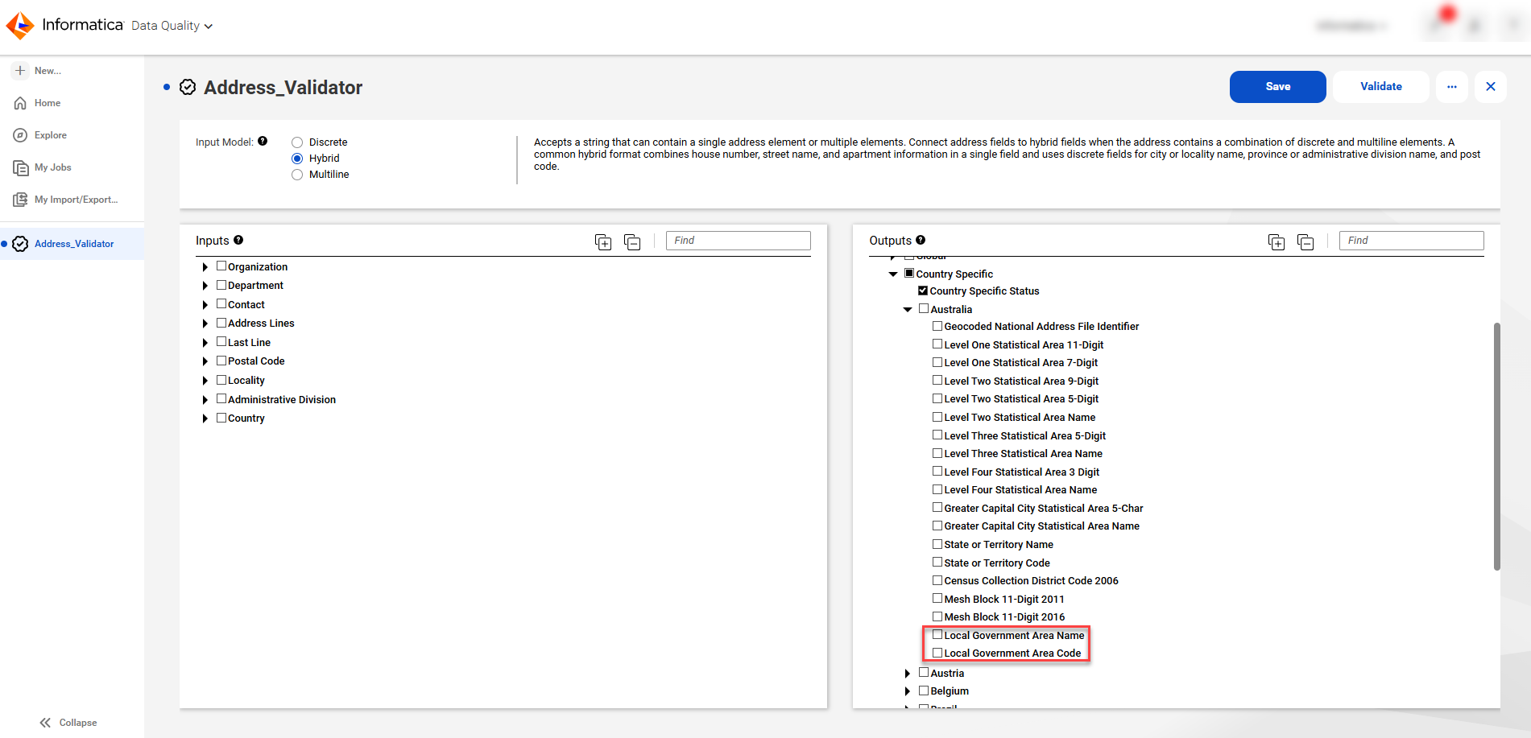Collapse all Outputs tree nodes icon
Screen dimensions: 1531x738
pyautogui.click(x=1305, y=242)
